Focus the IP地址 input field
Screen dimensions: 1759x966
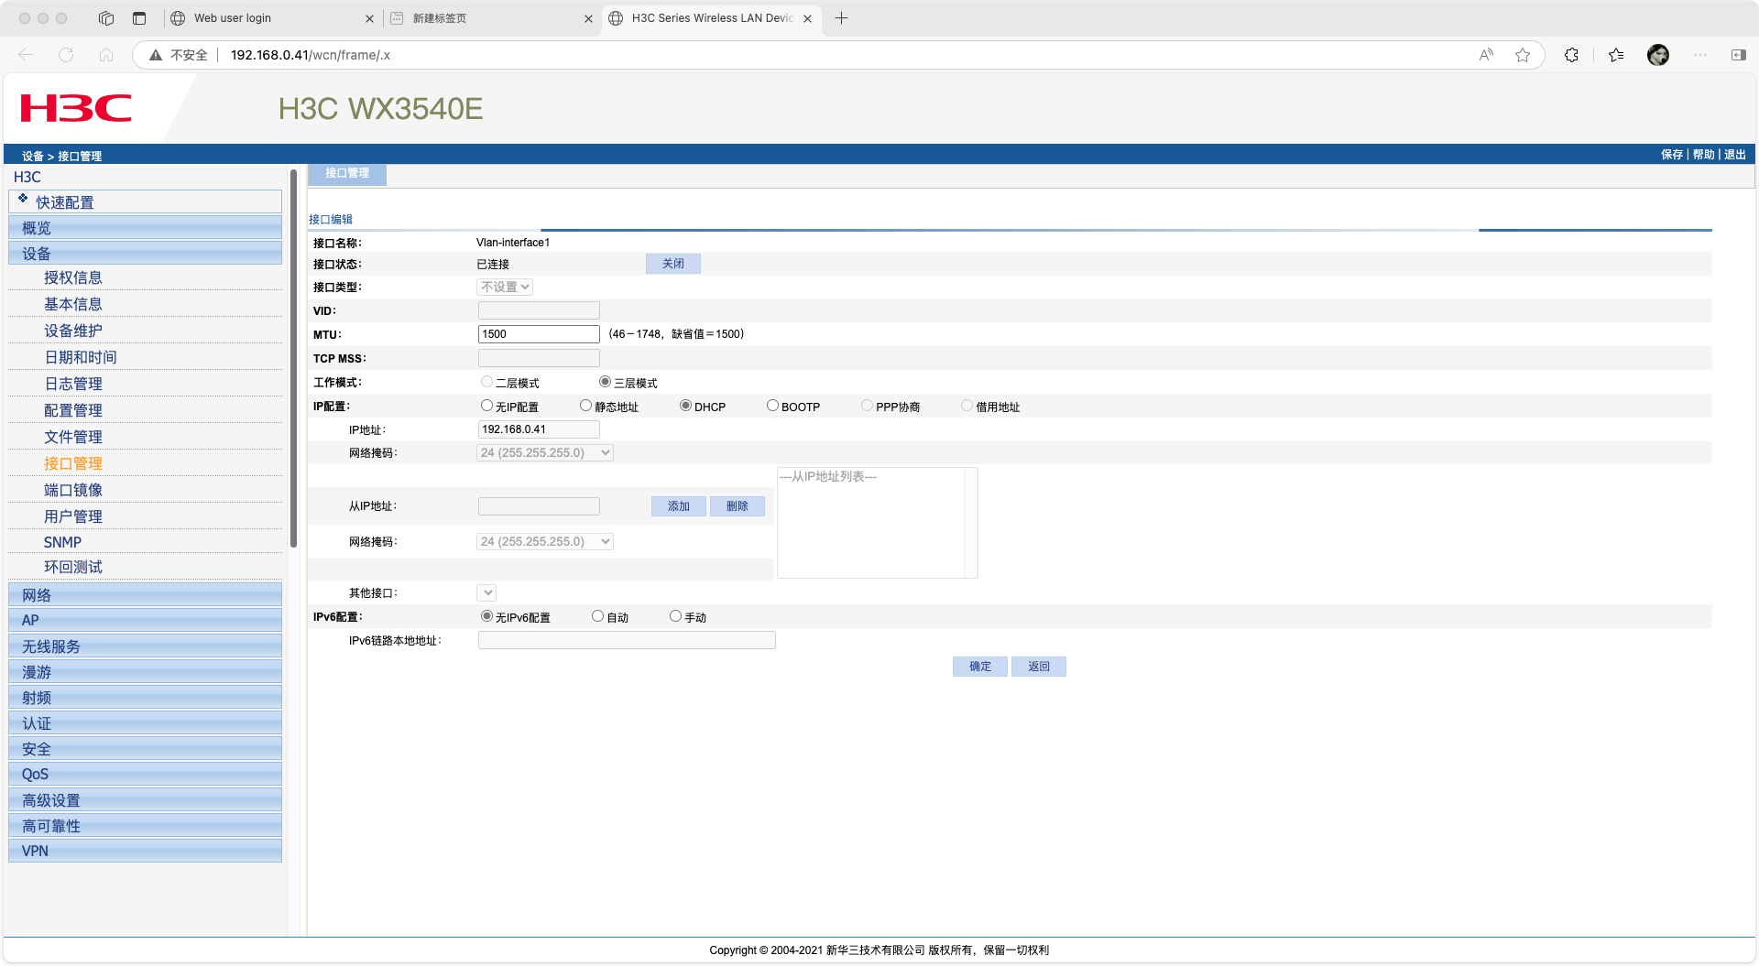click(539, 429)
